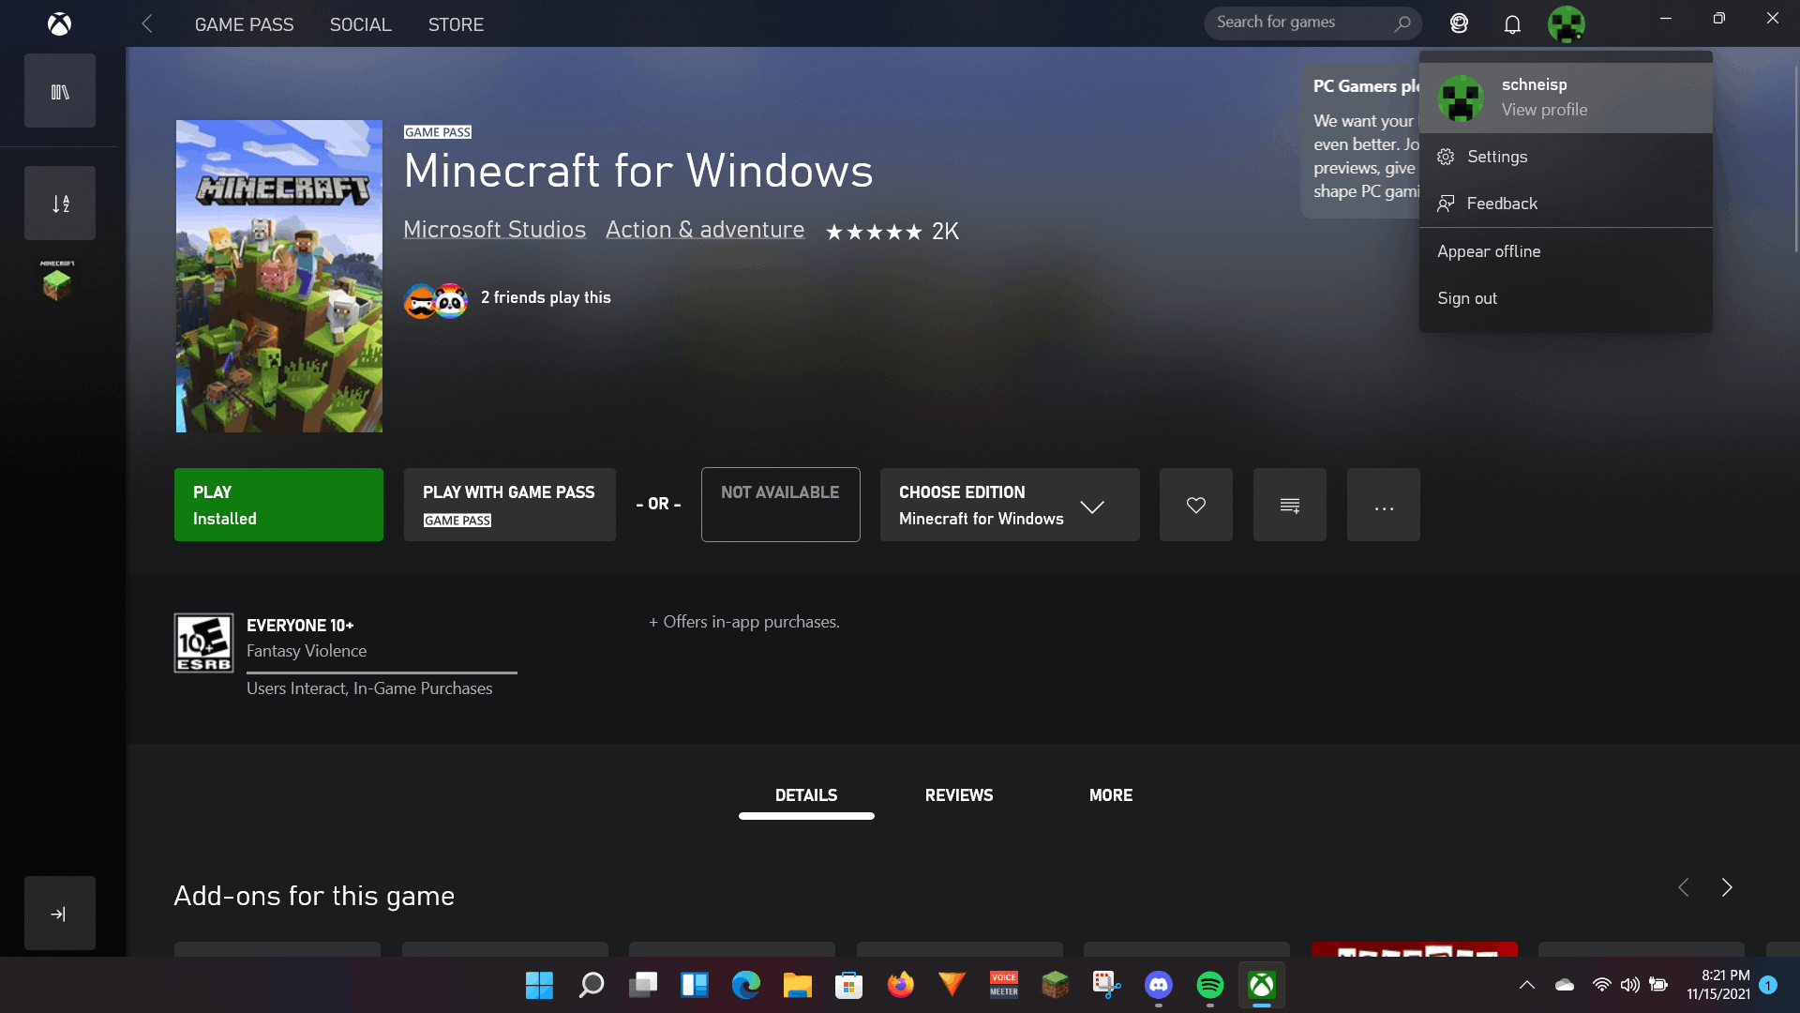Image resolution: width=1800 pixels, height=1013 pixels.
Task: Open notifications bell icon
Action: point(1512,23)
